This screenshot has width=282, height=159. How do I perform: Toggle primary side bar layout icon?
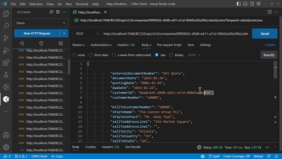coord(238,4)
